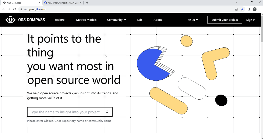Click the Submit your project button
Image resolution: width=263 pixels, height=139 pixels.
[225, 20]
